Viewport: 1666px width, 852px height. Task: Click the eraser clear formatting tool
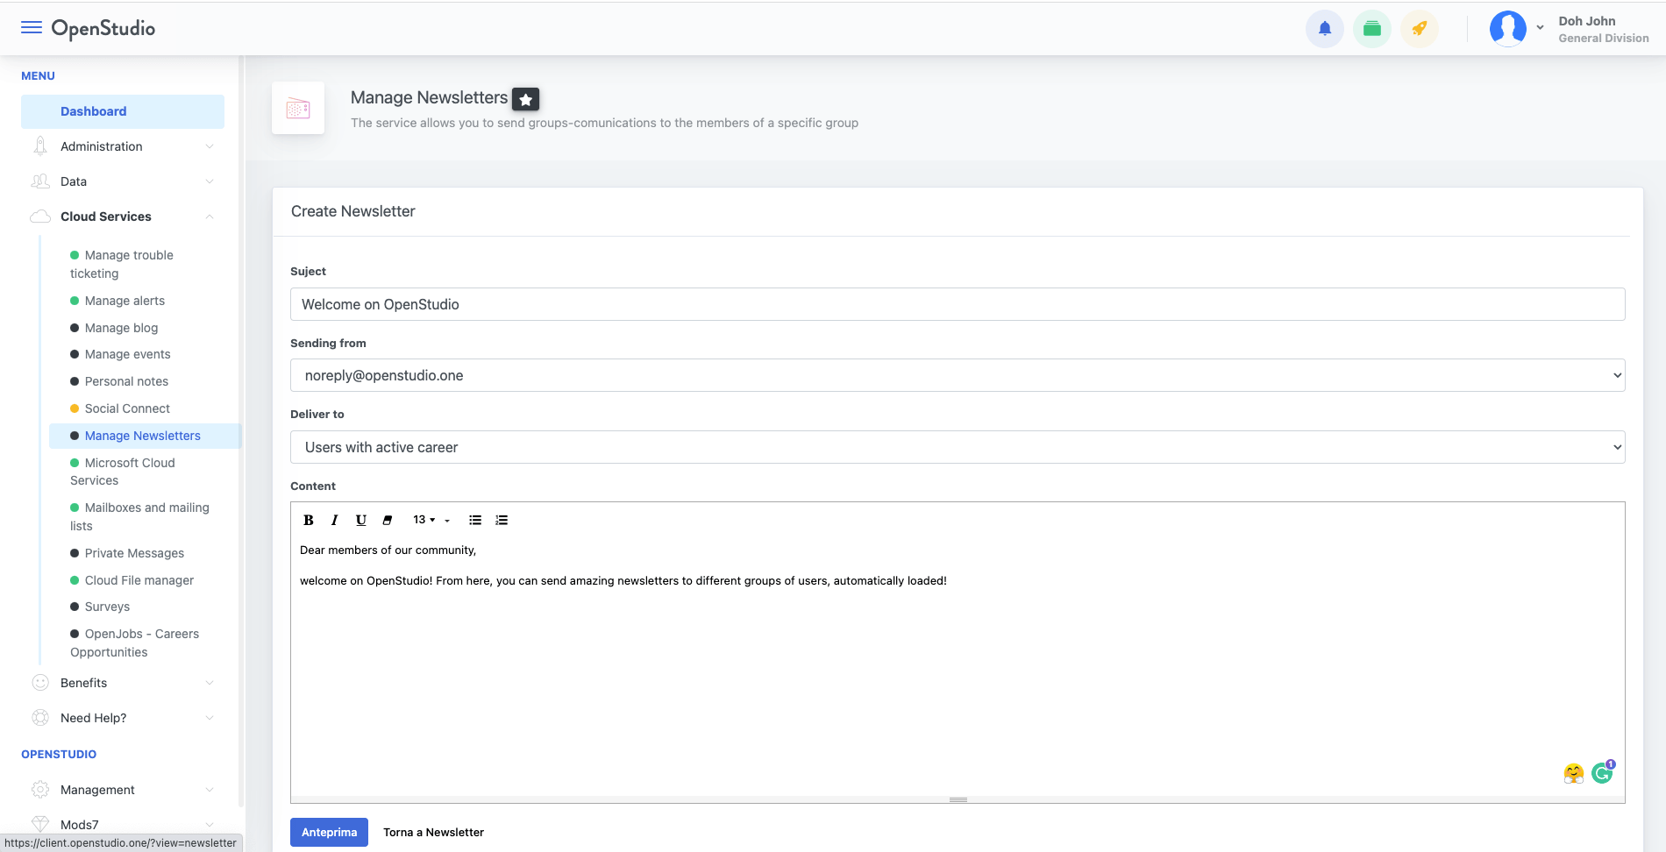tap(387, 520)
